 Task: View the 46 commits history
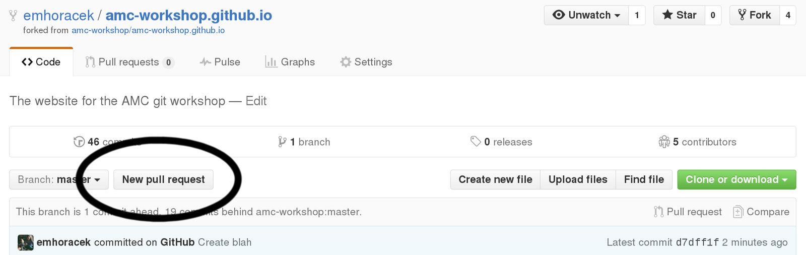coord(108,142)
